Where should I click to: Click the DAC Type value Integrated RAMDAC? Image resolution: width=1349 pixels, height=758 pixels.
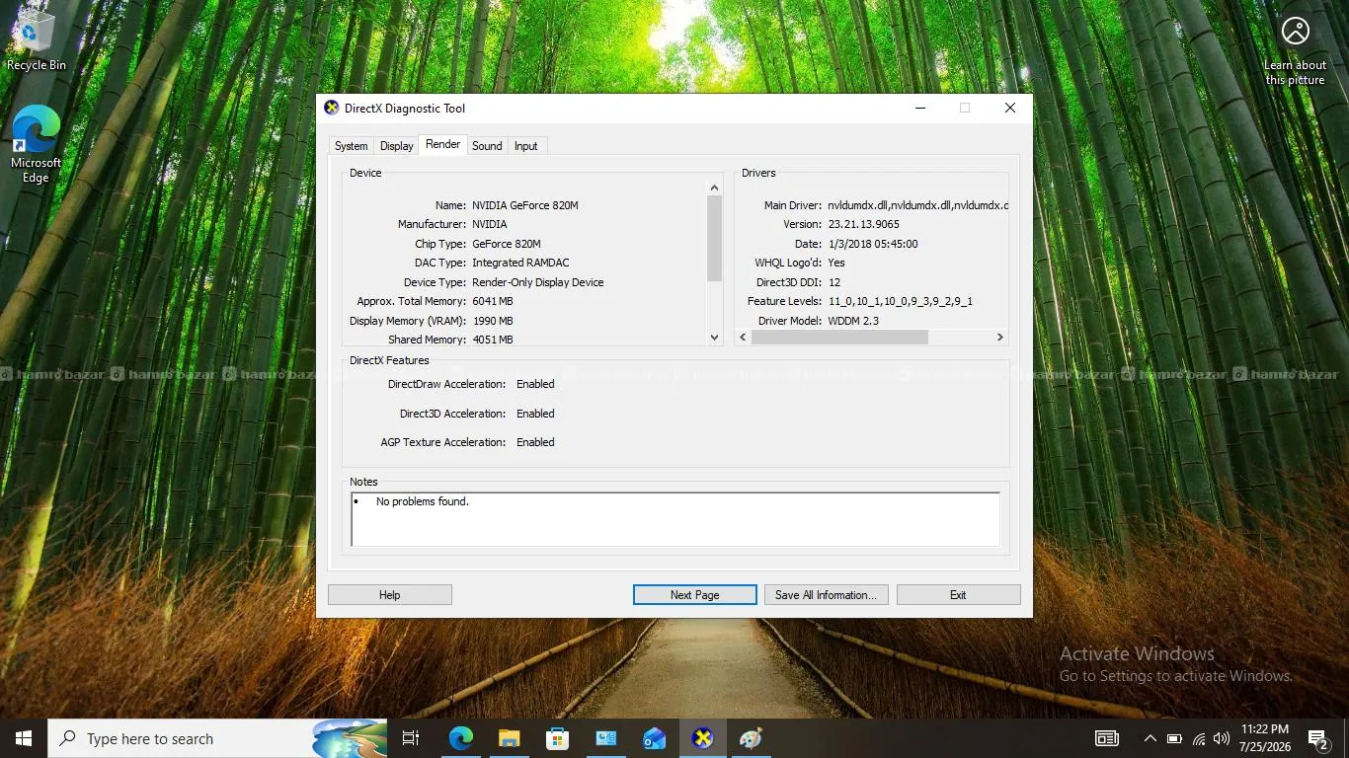coord(520,263)
